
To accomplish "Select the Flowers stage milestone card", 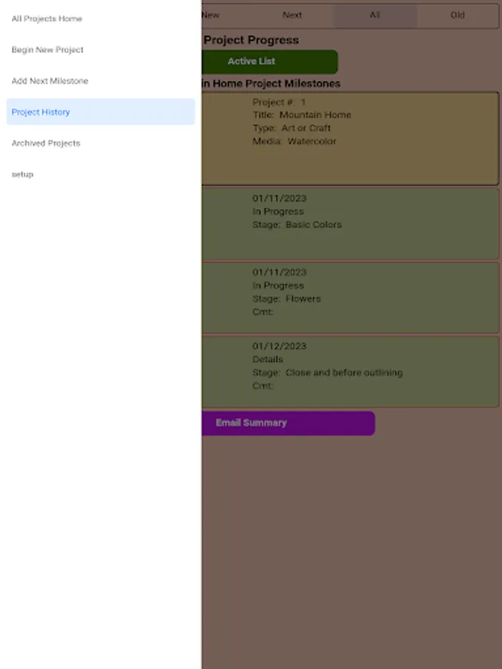I will click(350, 297).
